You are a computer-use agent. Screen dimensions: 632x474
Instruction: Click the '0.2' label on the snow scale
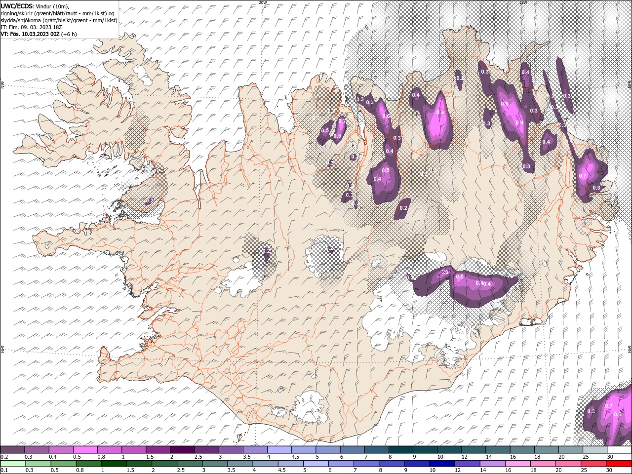pos(3,457)
